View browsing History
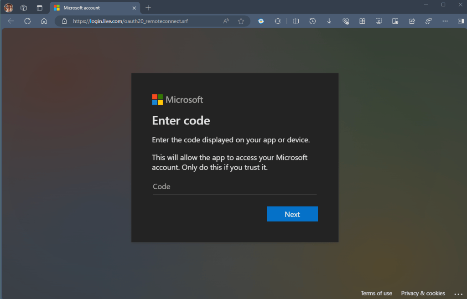467x299 pixels. pyautogui.click(x=312, y=21)
